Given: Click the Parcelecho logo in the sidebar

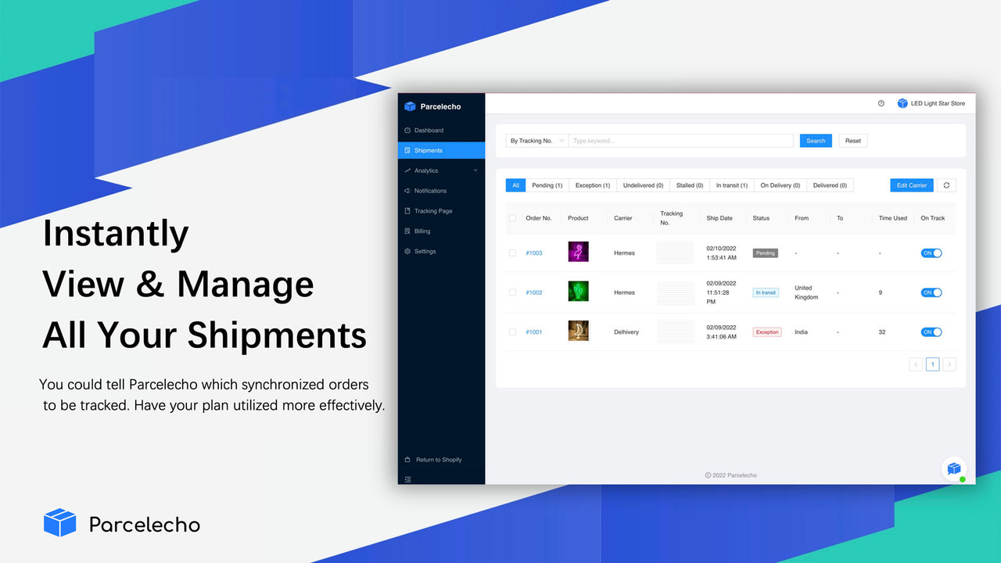Looking at the screenshot, I should tap(432, 106).
